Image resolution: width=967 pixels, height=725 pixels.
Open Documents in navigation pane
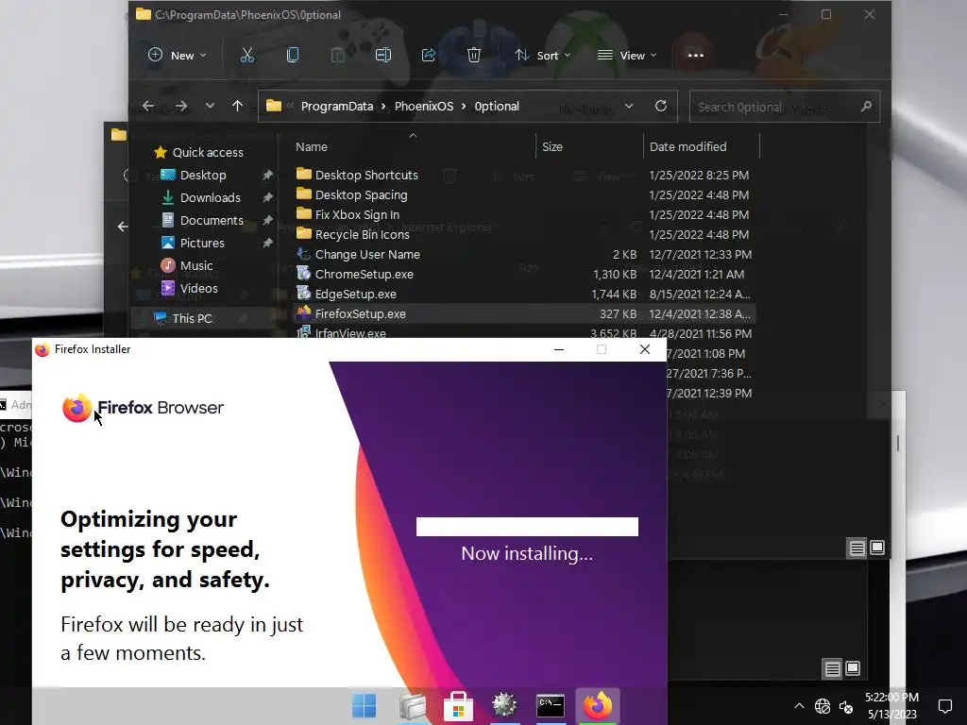click(212, 221)
